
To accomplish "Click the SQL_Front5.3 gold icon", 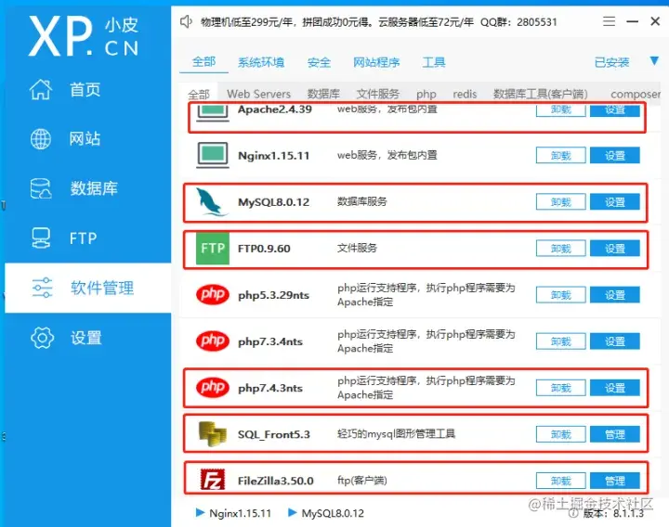I will click(x=213, y=433).
